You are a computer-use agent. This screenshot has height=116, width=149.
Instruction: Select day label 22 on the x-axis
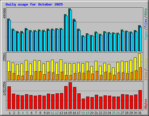click(x=100, y=113)
